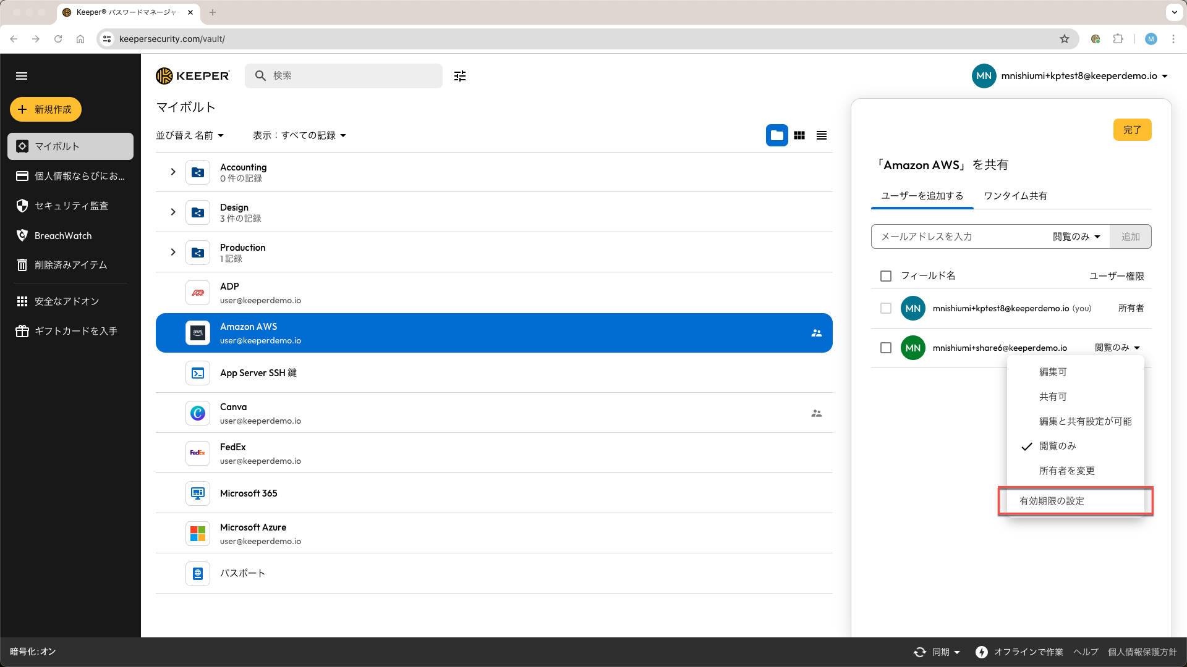
Task: Click the hamburger menu icon
Action: pos(22,76)
